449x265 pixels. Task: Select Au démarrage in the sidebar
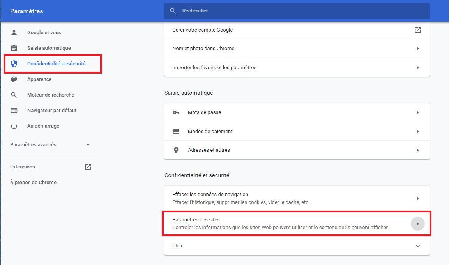click(43, 126)
